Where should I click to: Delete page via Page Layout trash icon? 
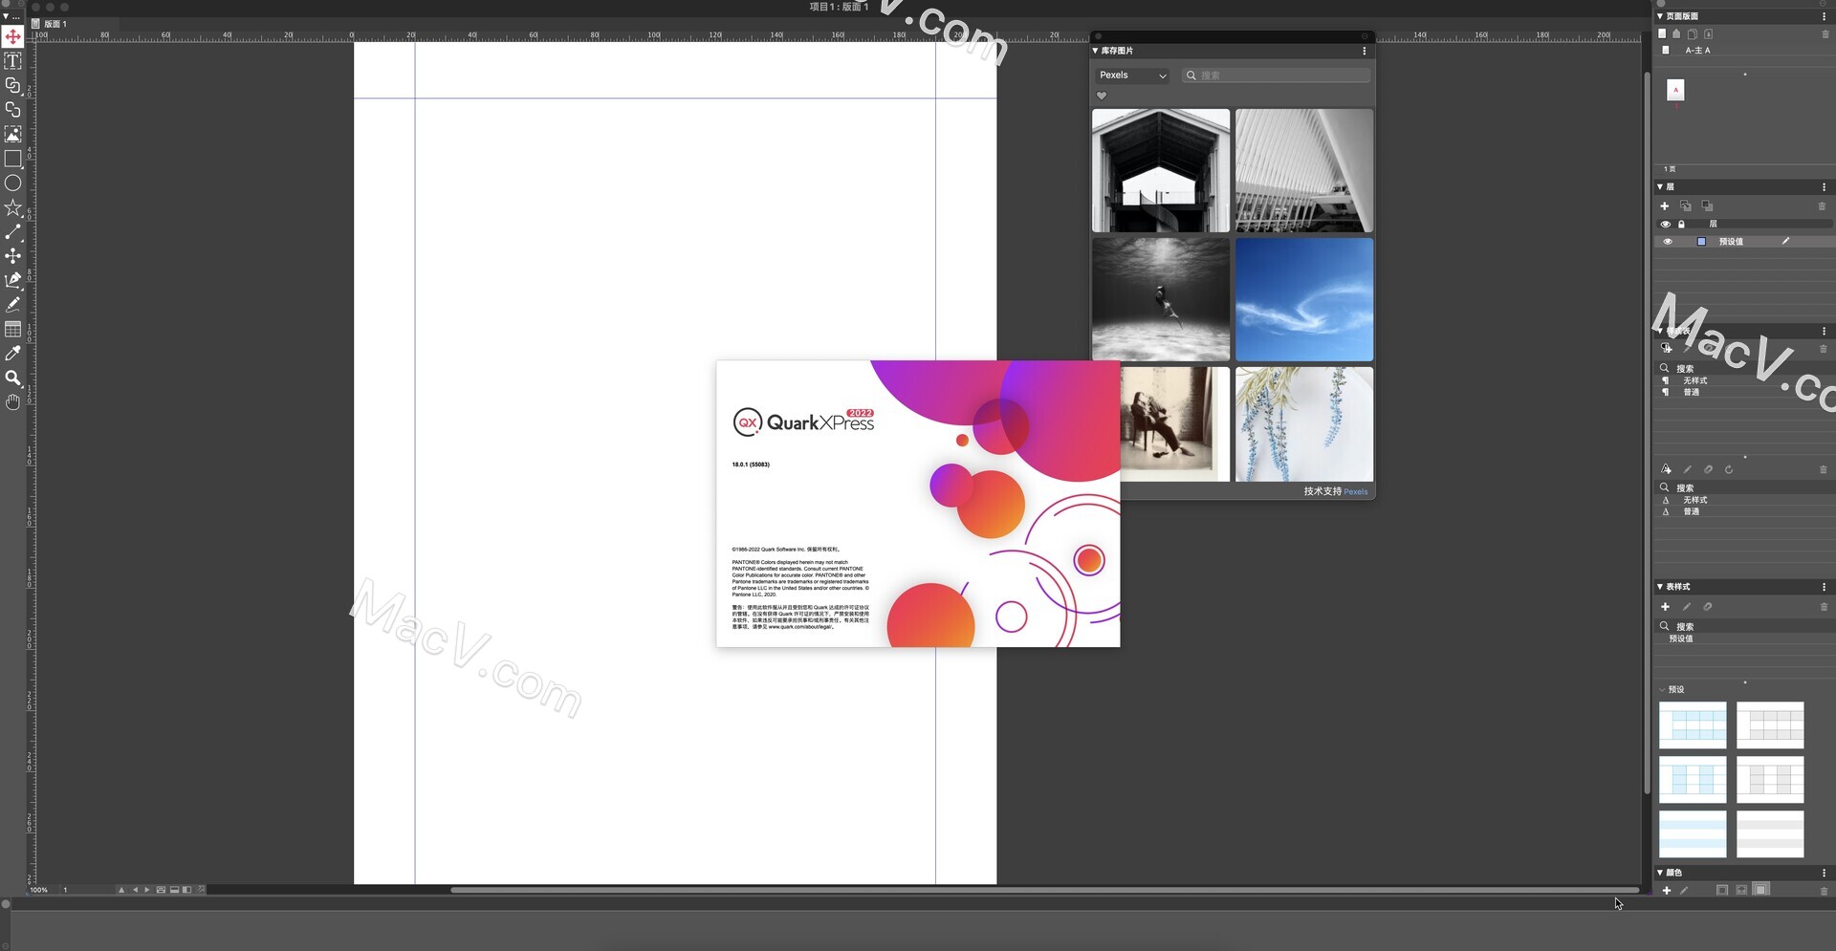1825,33
